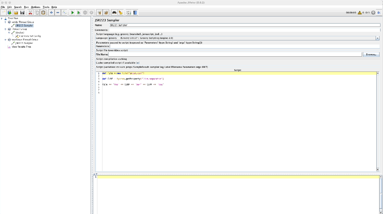
Task: Click the View Results Tree graph icon
Action: (9, 47)
